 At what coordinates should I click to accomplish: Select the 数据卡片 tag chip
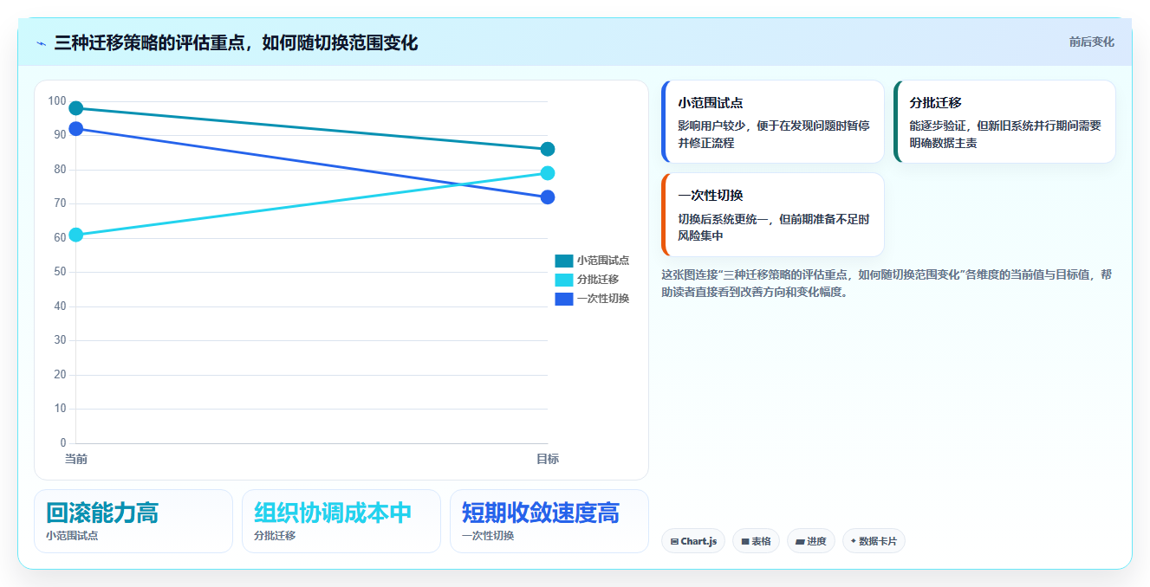coord(874,541)
